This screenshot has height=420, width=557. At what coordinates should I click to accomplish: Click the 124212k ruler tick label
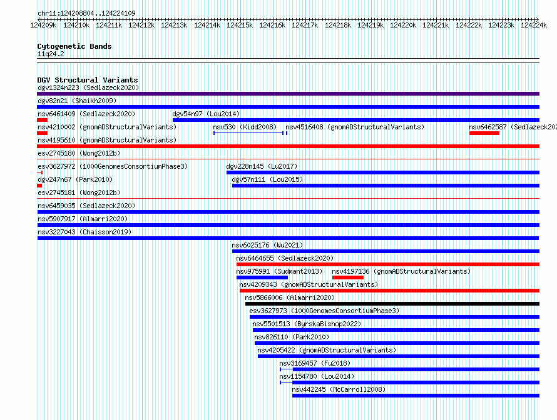point(141,25)
